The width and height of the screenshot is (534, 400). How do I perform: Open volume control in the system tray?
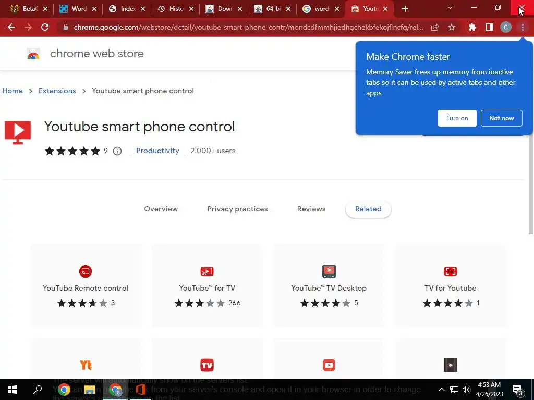pos(467,390)
